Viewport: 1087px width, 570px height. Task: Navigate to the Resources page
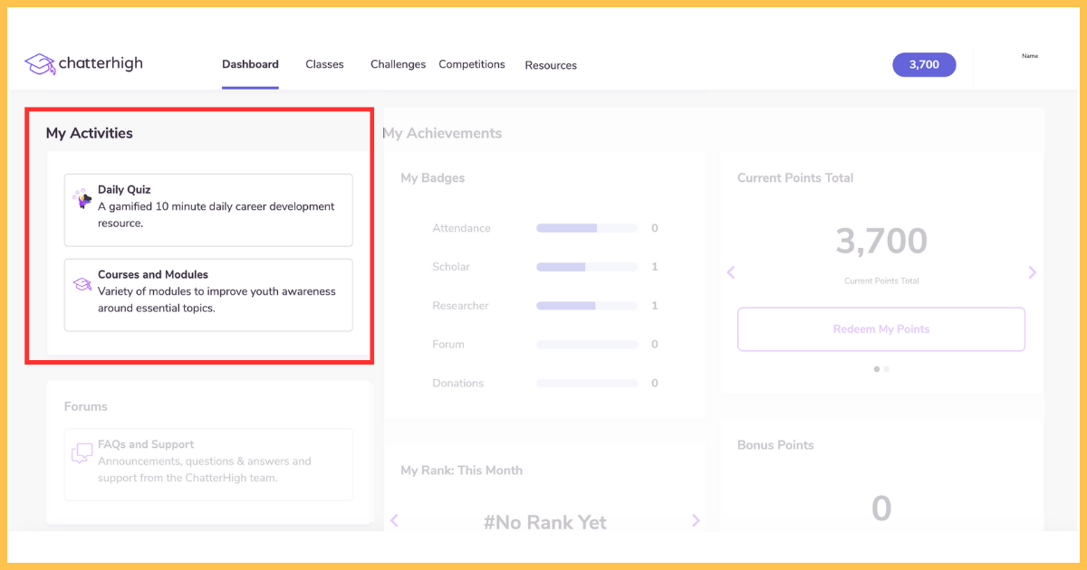pos(551,65)
